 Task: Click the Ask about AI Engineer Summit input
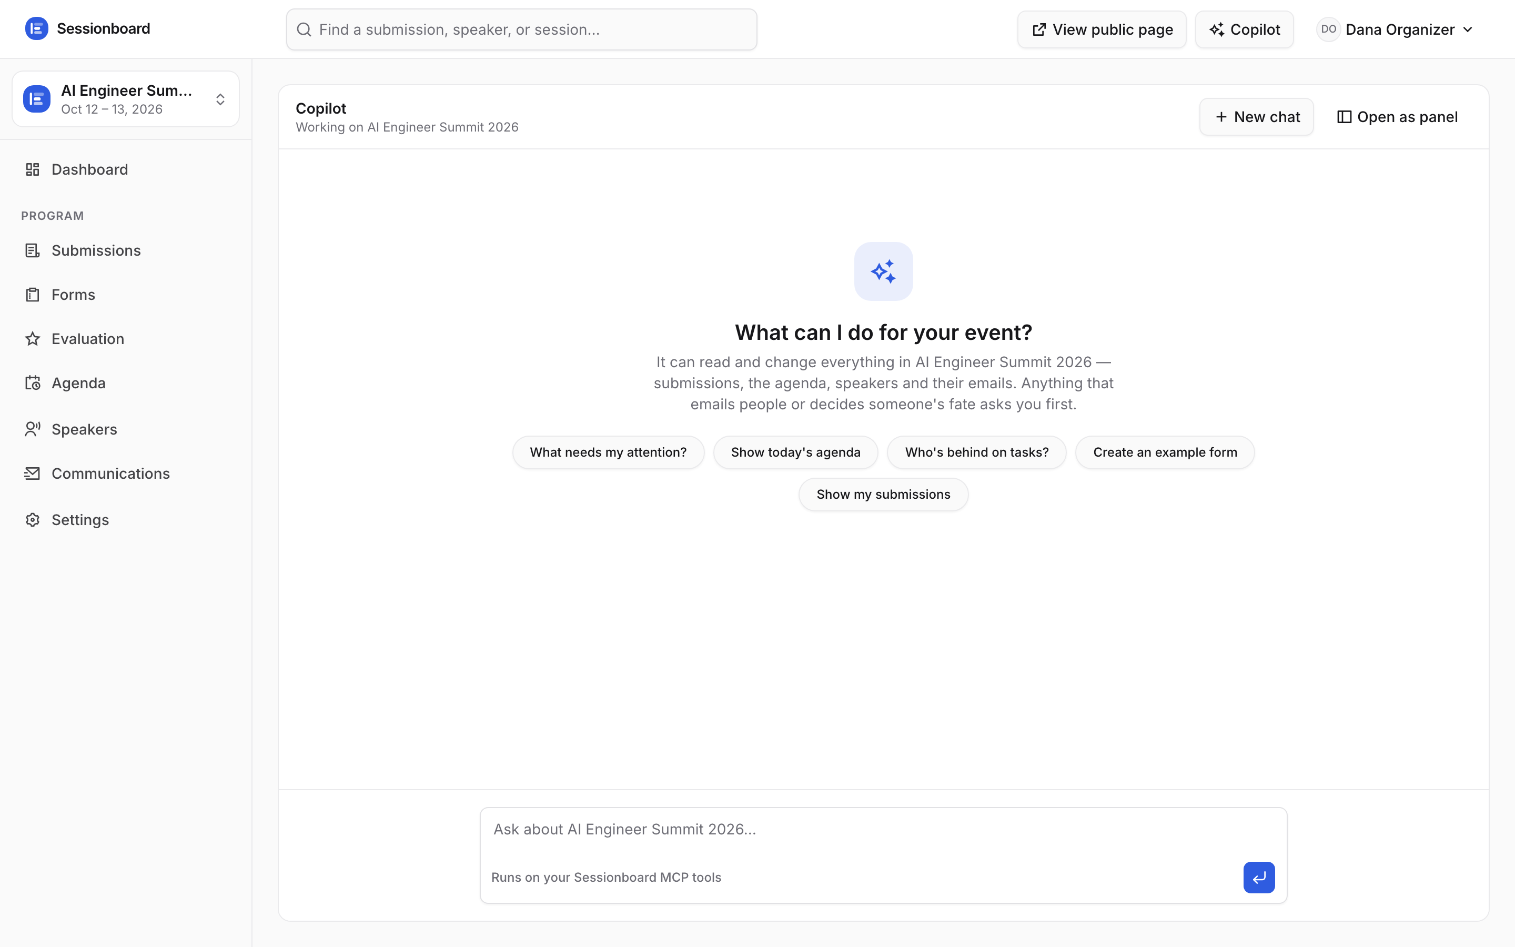pyautogui.click(x=883, y=830)
